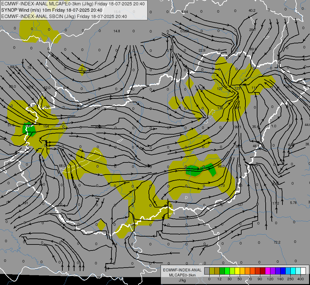Click the deep blue legend swatch
This screenshot has height=285, width=310.
pos(283,271)
